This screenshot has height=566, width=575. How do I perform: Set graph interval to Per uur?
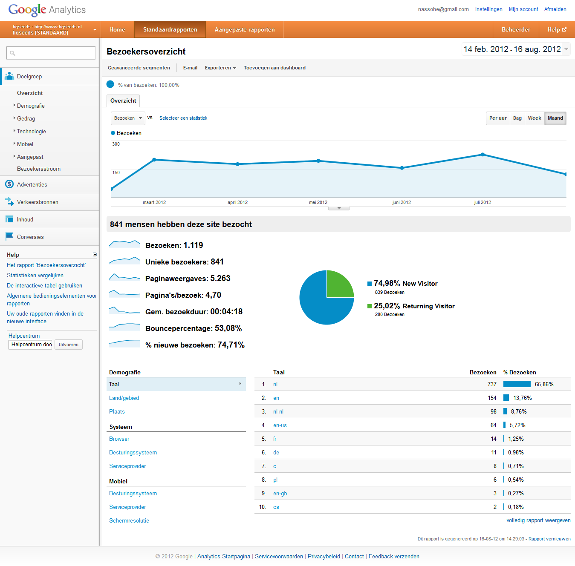point(498,118)
